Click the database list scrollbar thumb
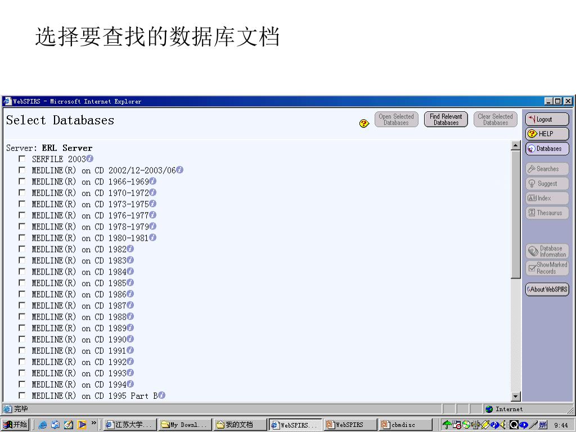Viewport: 576px width, 432px height. (x=515, y=214)
